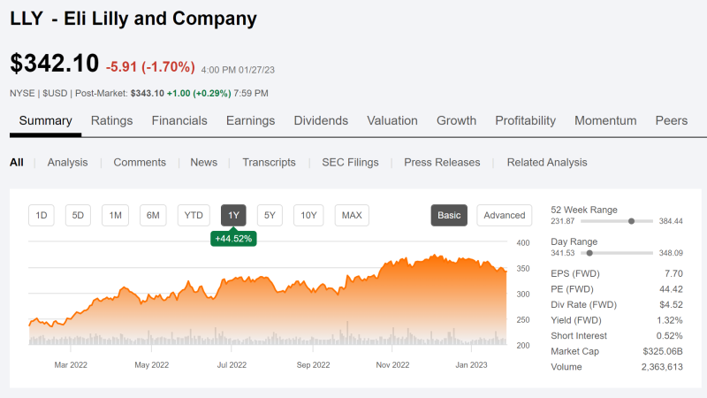707x398 pixels.
Task: Click the day low value 341.53
Action: [x=563, y=253]
